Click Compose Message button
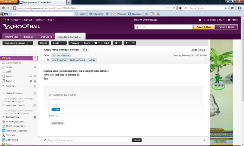 point(15,43)
